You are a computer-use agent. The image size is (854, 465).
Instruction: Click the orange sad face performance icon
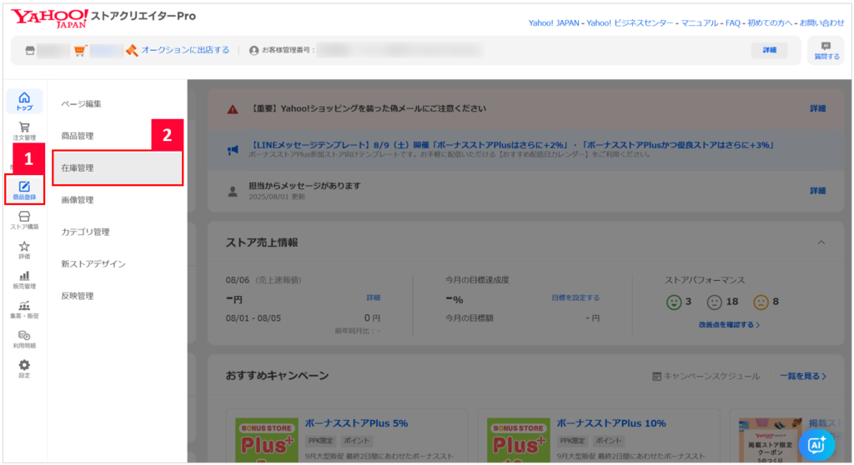click(x=761, y=302)
